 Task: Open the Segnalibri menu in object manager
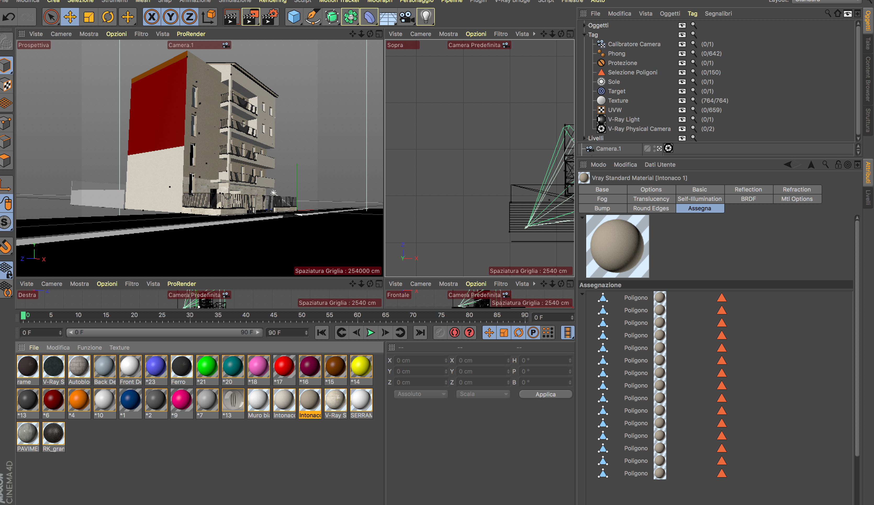coord(718,14)
